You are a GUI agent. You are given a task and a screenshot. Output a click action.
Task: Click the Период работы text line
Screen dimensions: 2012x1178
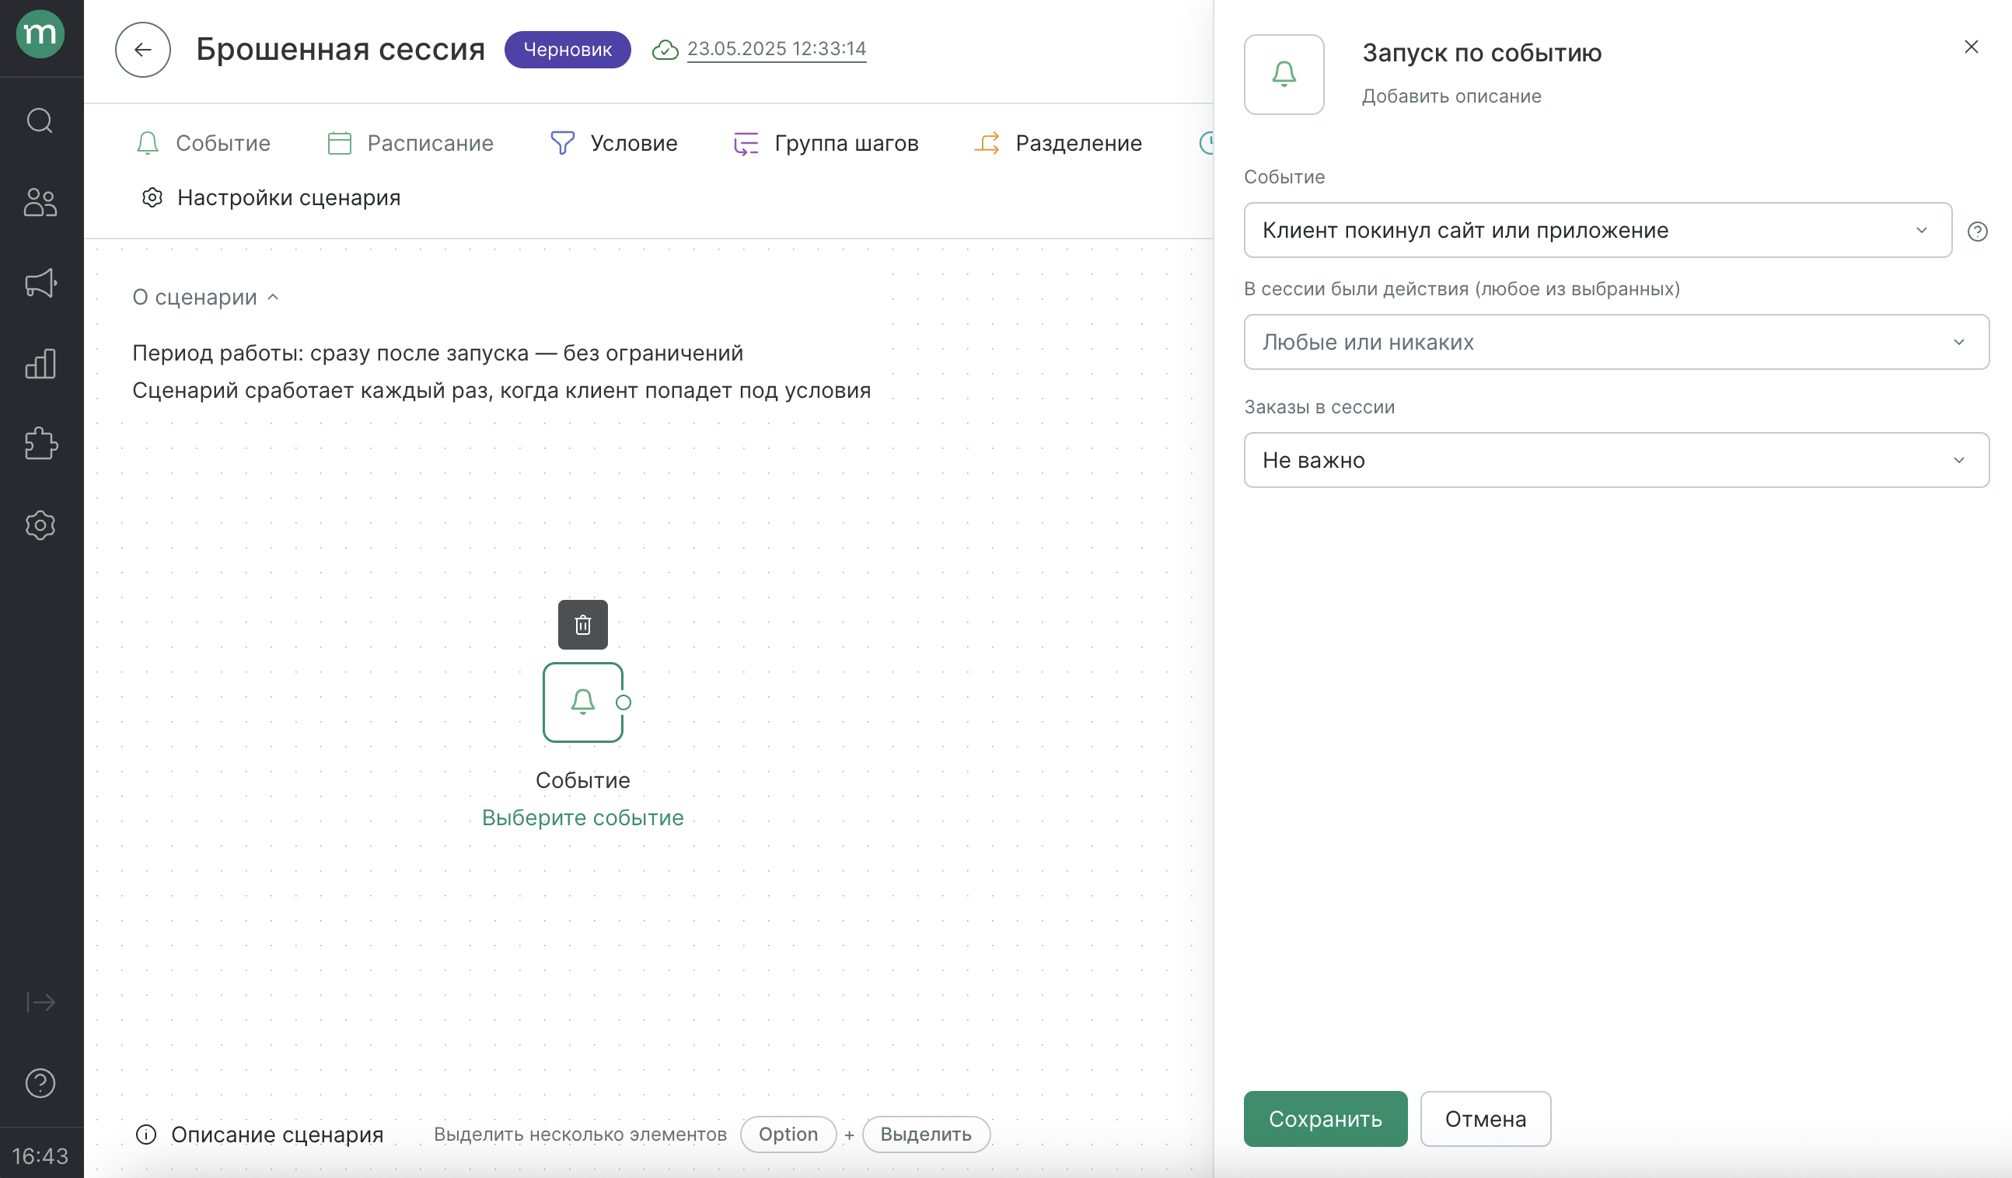(438, 353)
